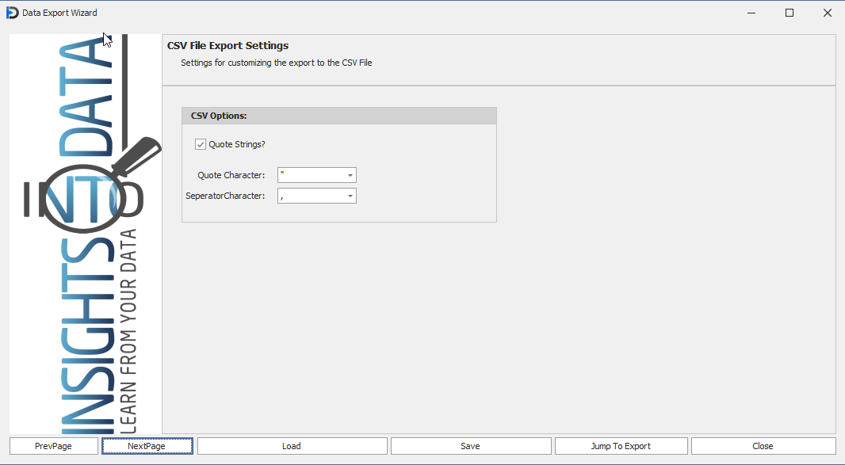Click the bottom Close button
The image size is (845, 465).
(x=763, y=446)
